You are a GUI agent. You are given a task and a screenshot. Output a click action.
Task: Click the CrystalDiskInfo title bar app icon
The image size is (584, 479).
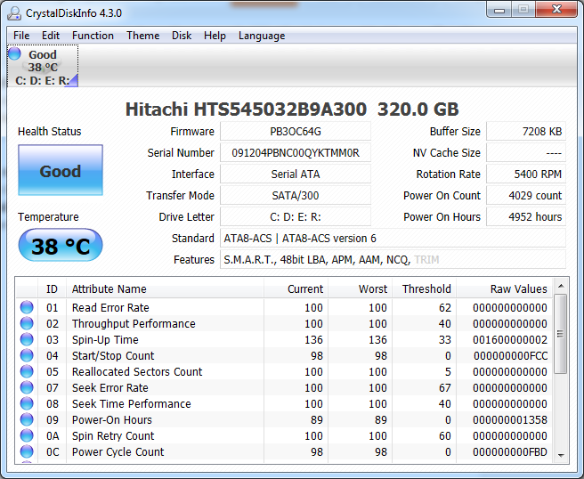click(x=14, y=13)
